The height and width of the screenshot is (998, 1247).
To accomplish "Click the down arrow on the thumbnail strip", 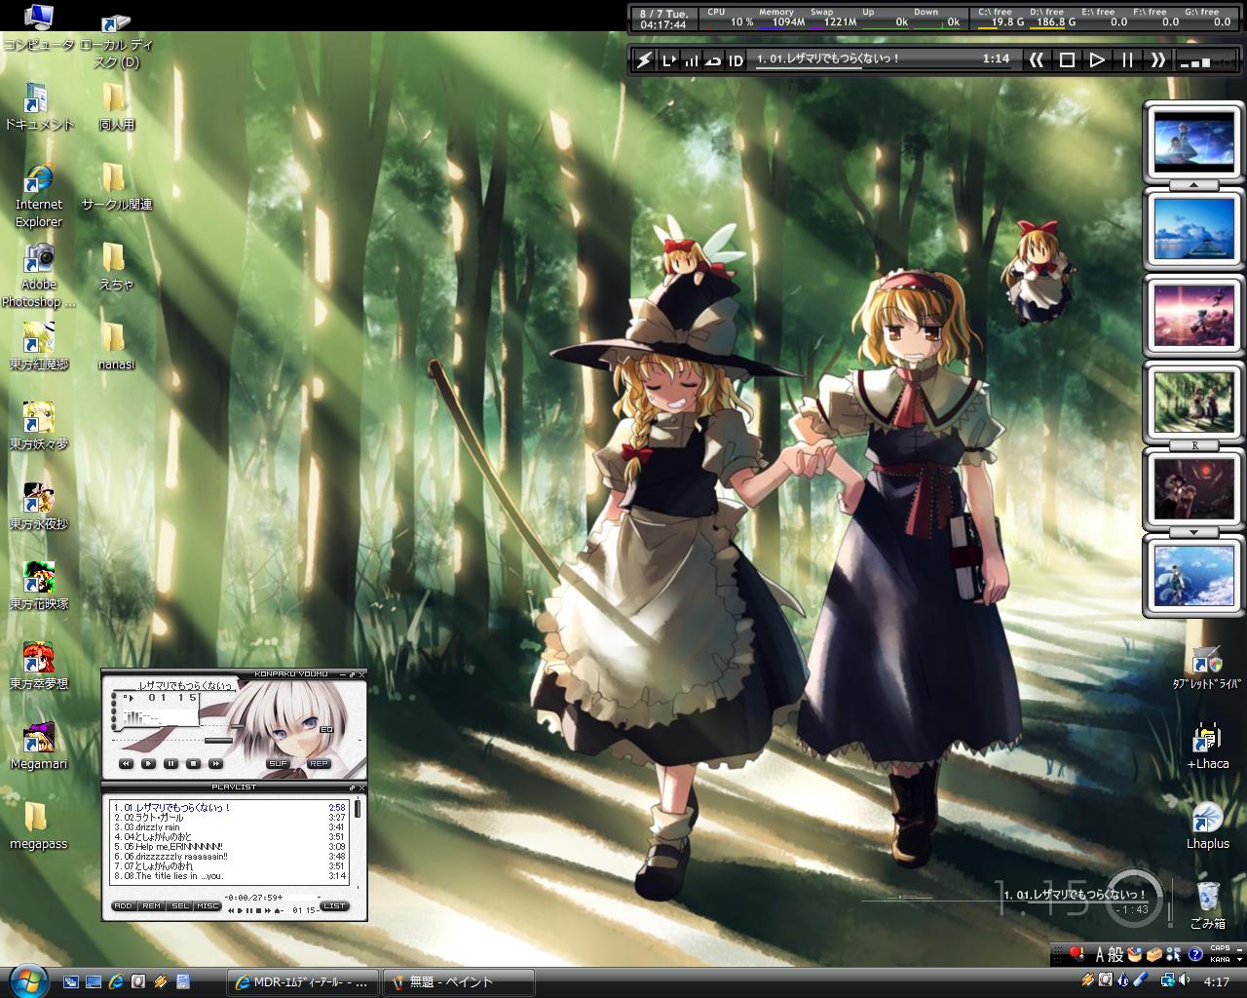I will [x=1194, y=532].
